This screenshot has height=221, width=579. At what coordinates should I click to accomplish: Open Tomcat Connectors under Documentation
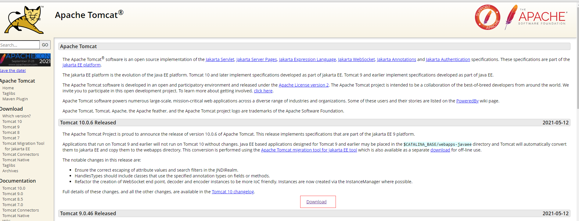click(x=21, y=210)
